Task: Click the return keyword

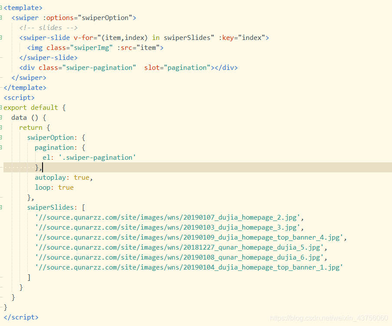Action: point(31,128)
